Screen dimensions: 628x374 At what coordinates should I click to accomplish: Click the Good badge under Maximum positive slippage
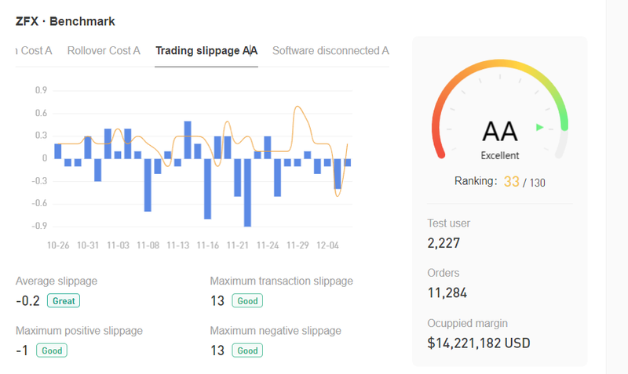tap(52, 350)
